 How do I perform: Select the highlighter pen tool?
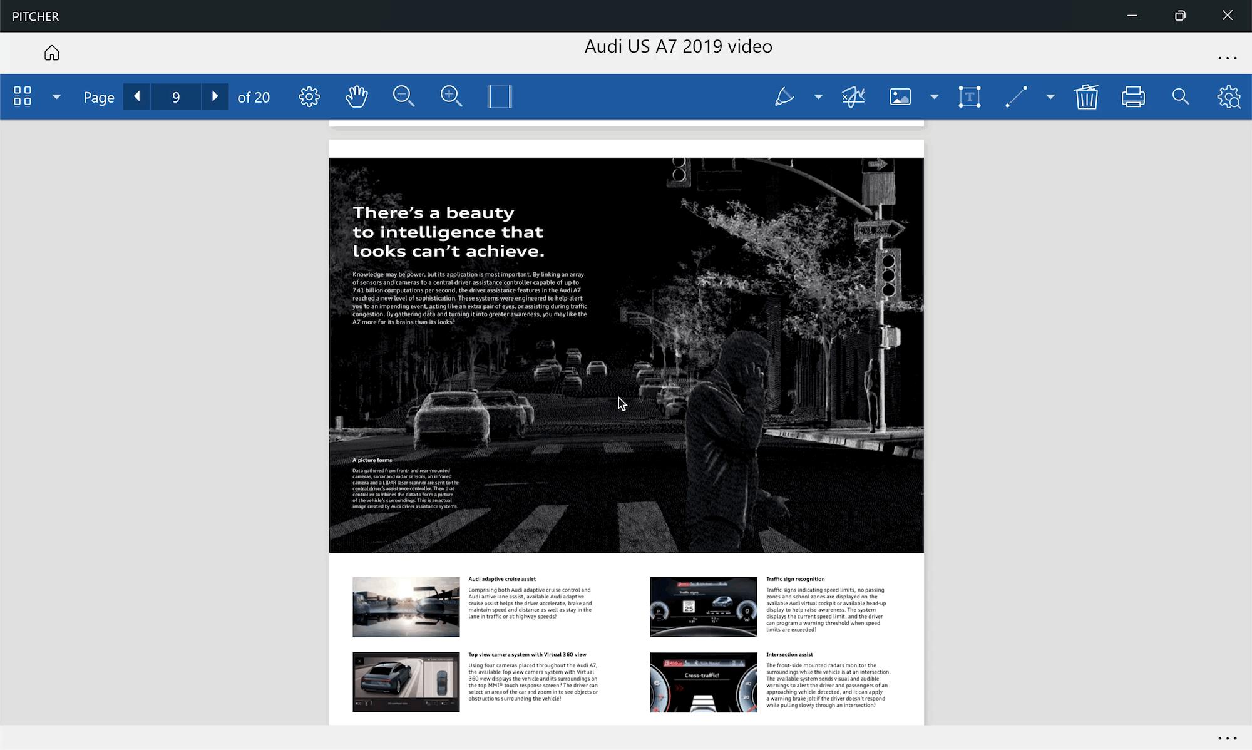[784, 96]
